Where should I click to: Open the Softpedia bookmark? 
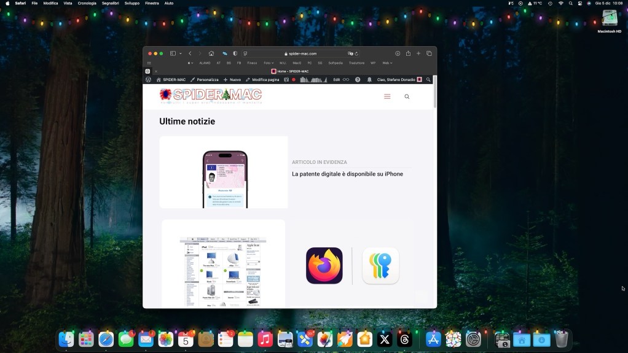click(x=336, y=63)
